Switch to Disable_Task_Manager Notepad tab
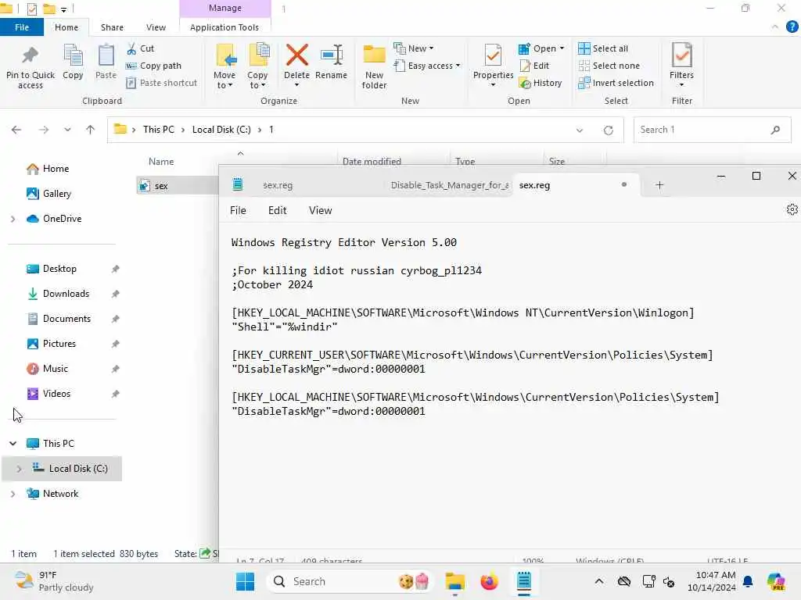 449,185
